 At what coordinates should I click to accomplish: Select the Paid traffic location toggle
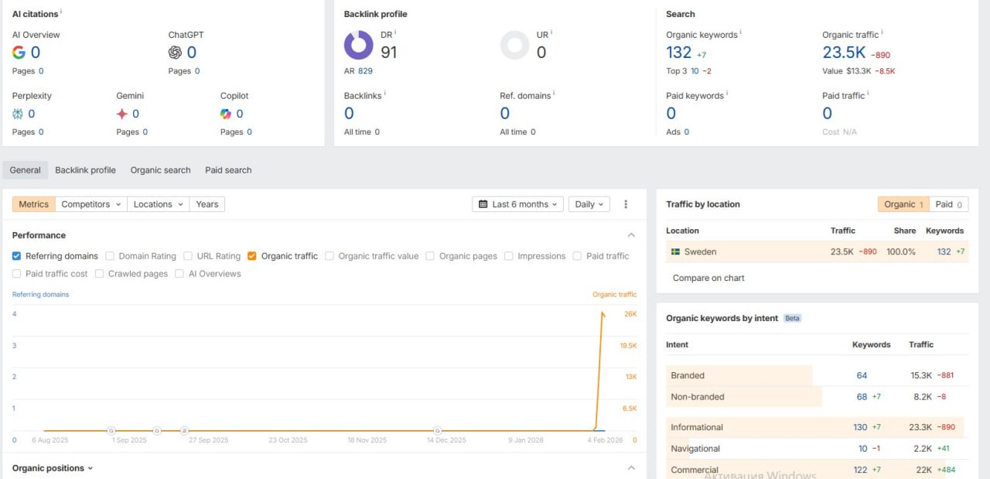[x=948, y=204]
